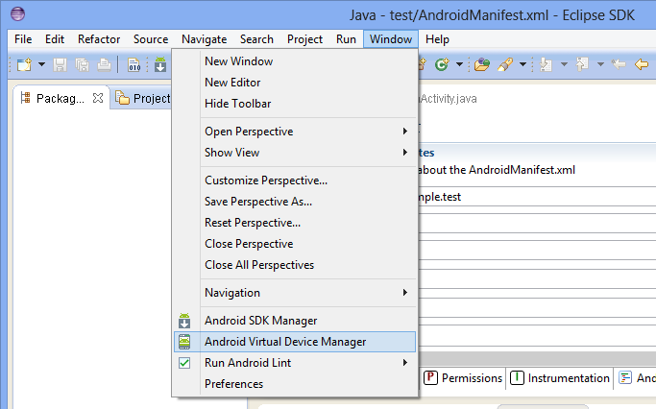Click the Save toolbar icon
656x409 pixels.
[x=60, y=65]
